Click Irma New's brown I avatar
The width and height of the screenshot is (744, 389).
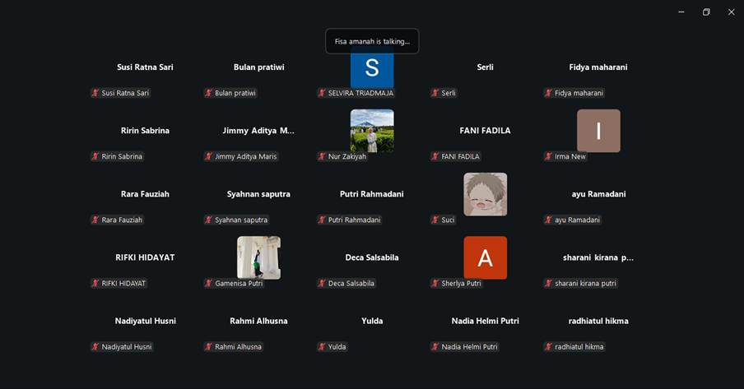coord(598,131)
